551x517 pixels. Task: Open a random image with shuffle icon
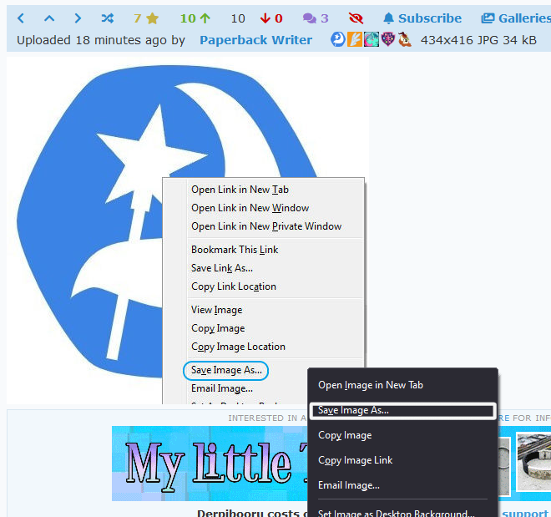(107, 18)
